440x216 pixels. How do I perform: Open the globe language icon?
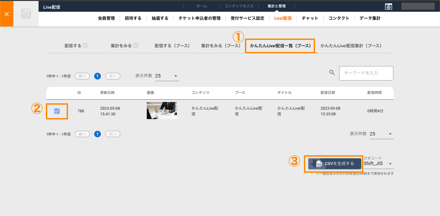coord(388,6)
